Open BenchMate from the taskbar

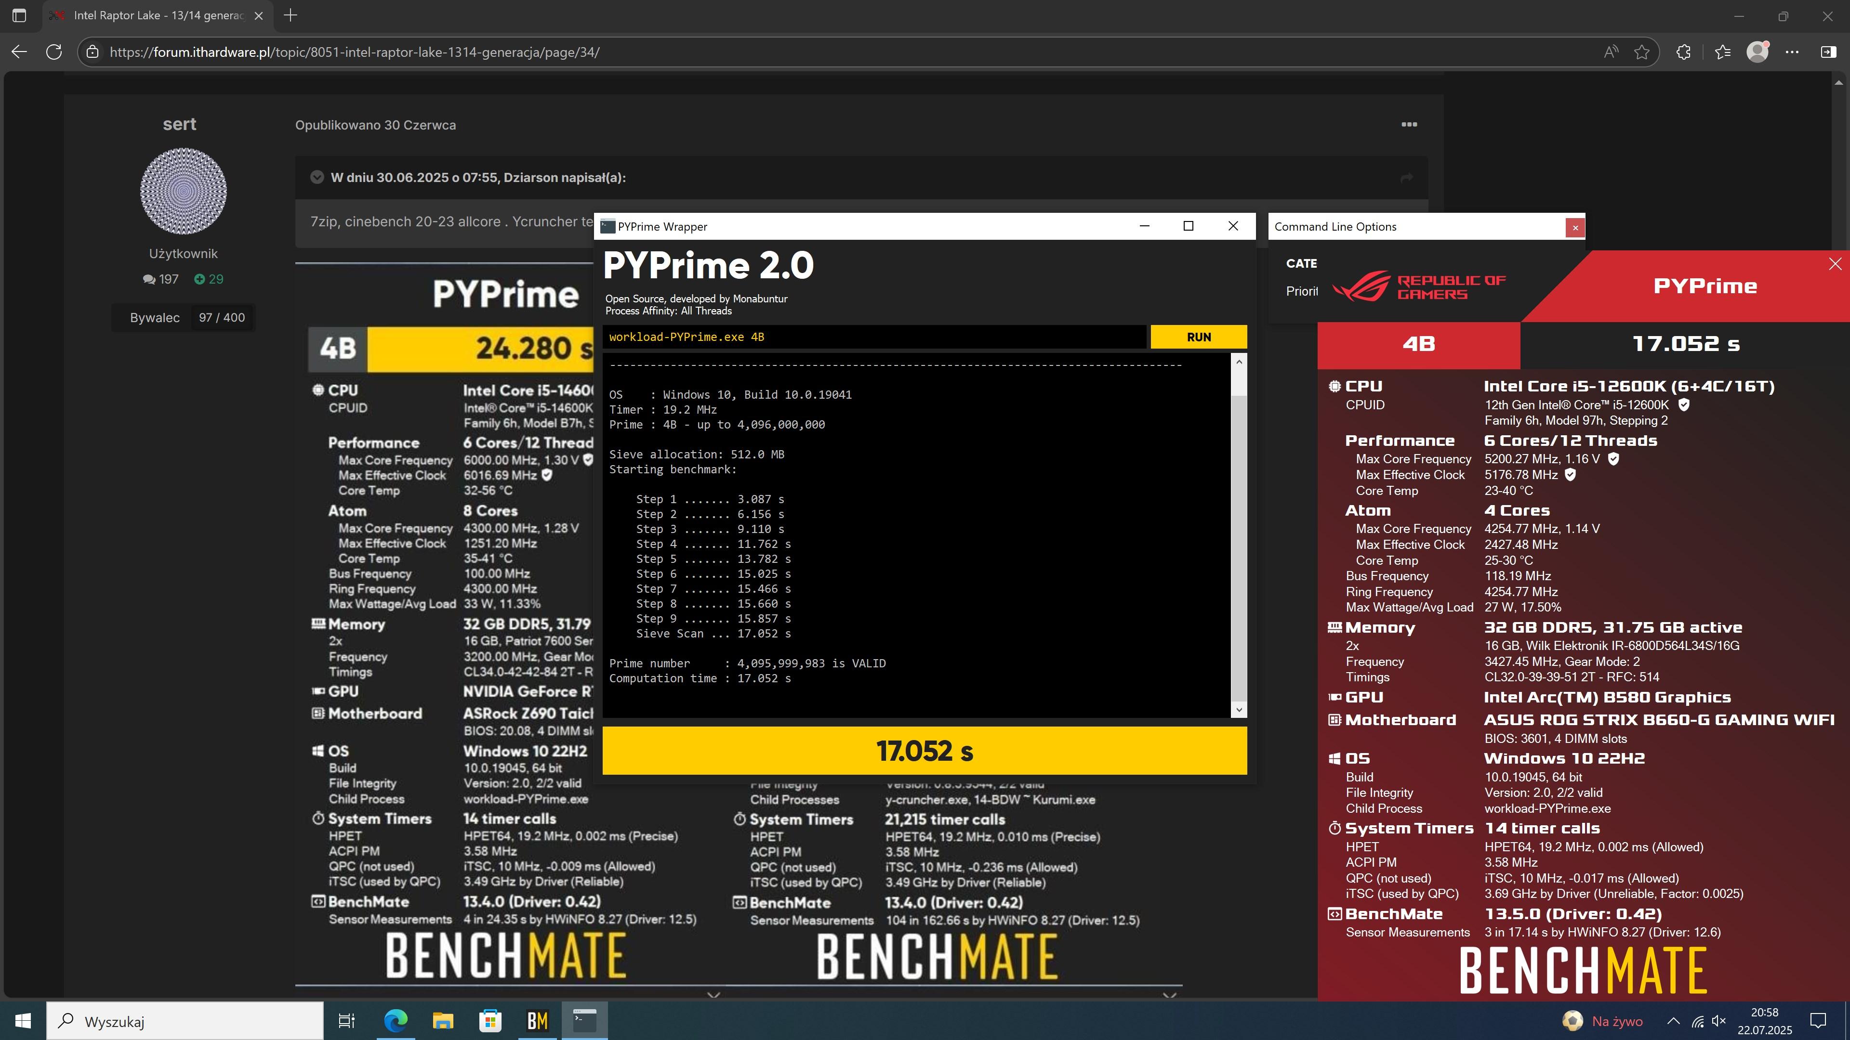537,1021
